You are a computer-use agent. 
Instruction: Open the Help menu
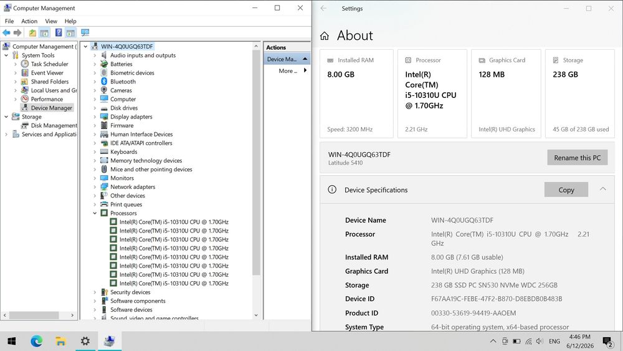click(70, 21)
